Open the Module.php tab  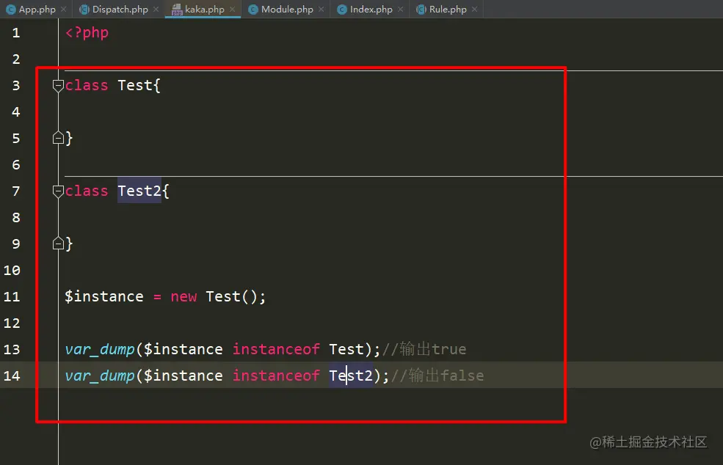pyautogui.click(x=287, y=10)
